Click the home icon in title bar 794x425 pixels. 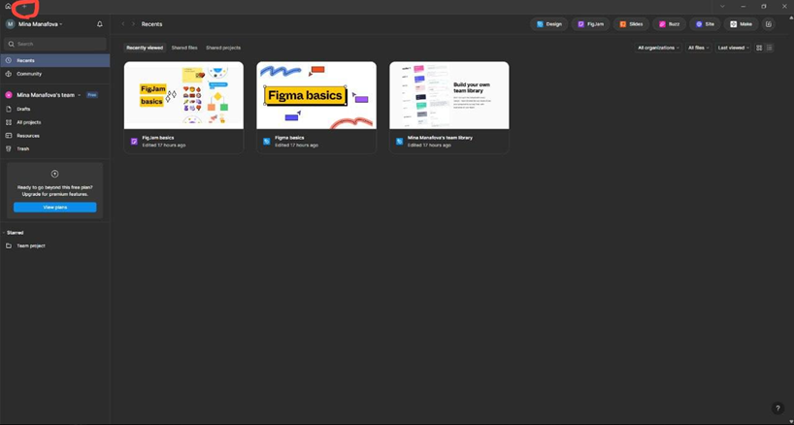[8, 7]
